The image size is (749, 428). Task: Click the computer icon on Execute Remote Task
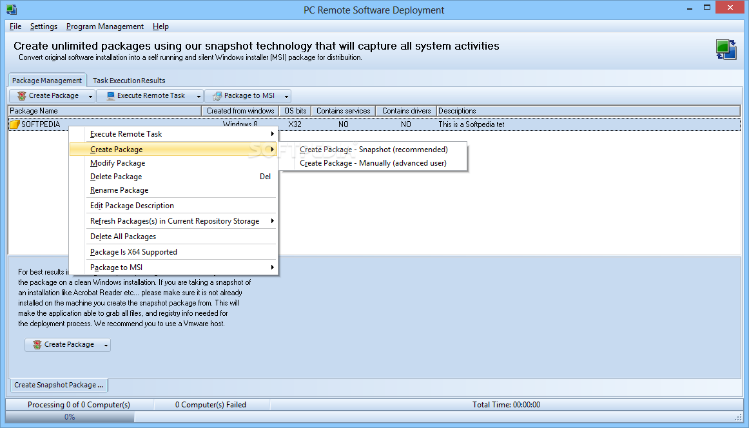(111, 96)
